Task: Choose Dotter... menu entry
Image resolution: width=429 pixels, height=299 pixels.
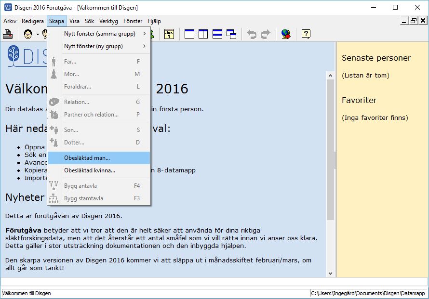Action: (99, 143)
